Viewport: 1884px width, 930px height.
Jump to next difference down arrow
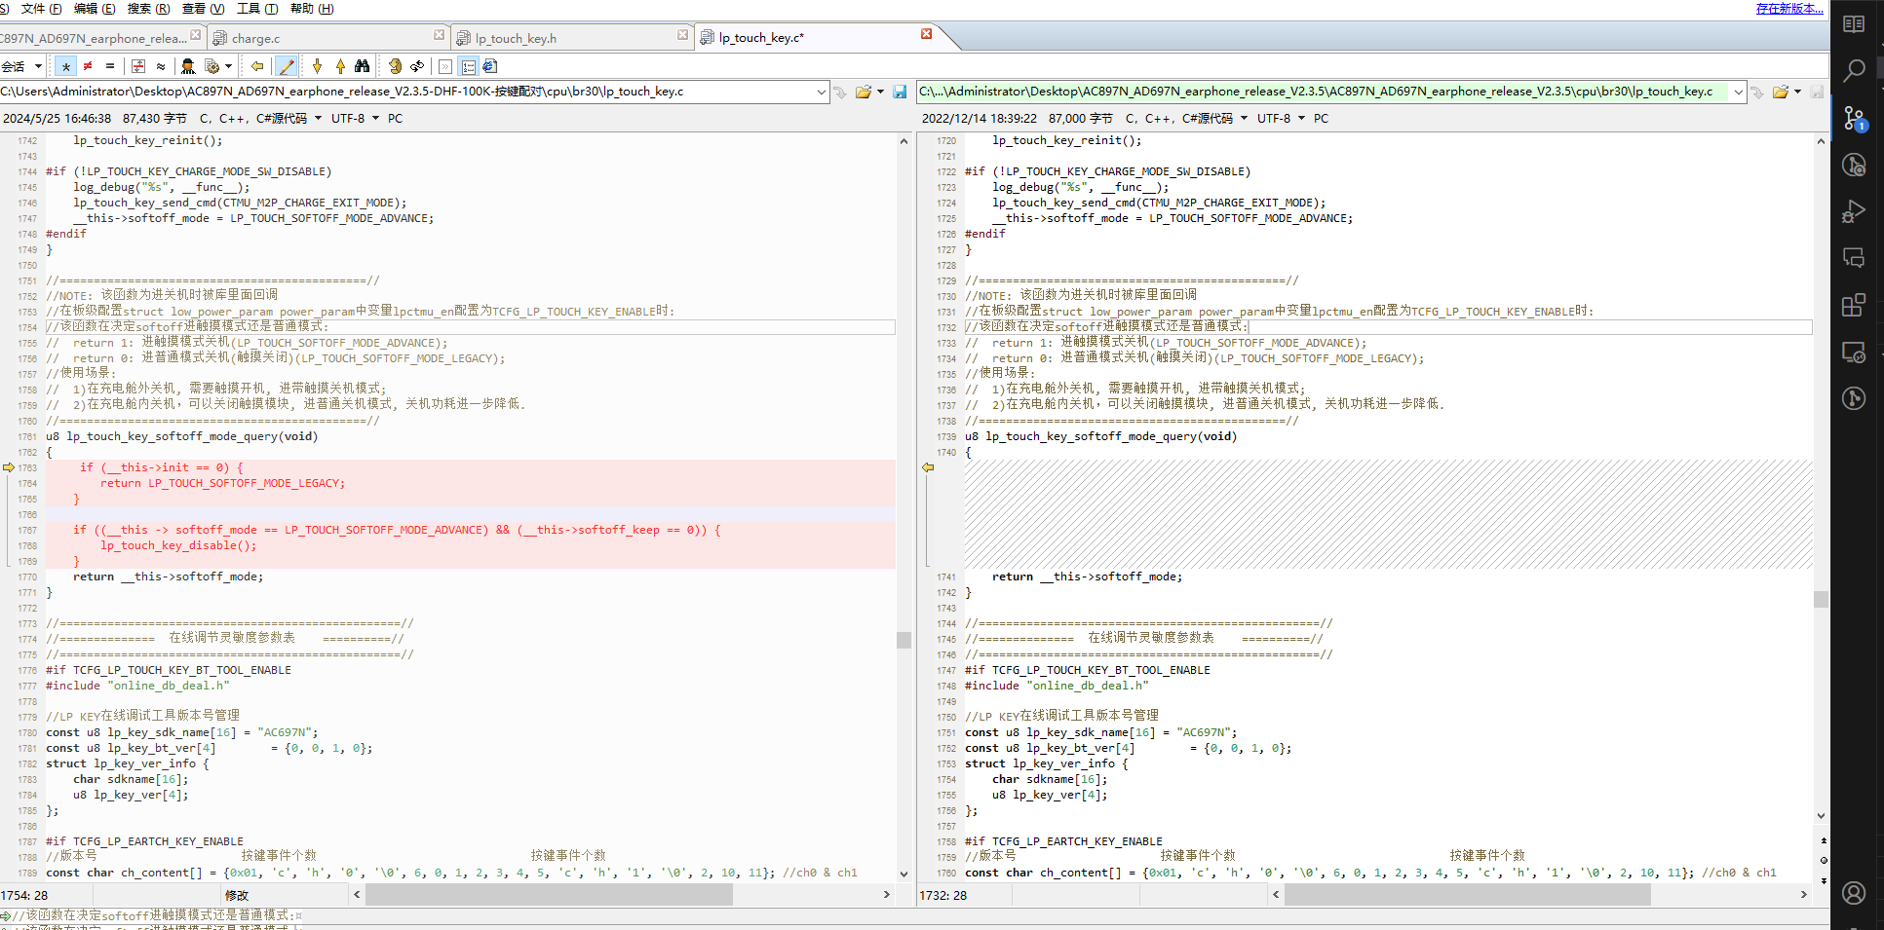click(x=317, y=66)
